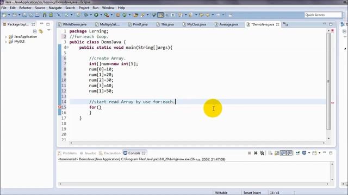348x195 pixels.
Task: Switch to the MyClass.java editor tab
Action: tap(195, 24)
